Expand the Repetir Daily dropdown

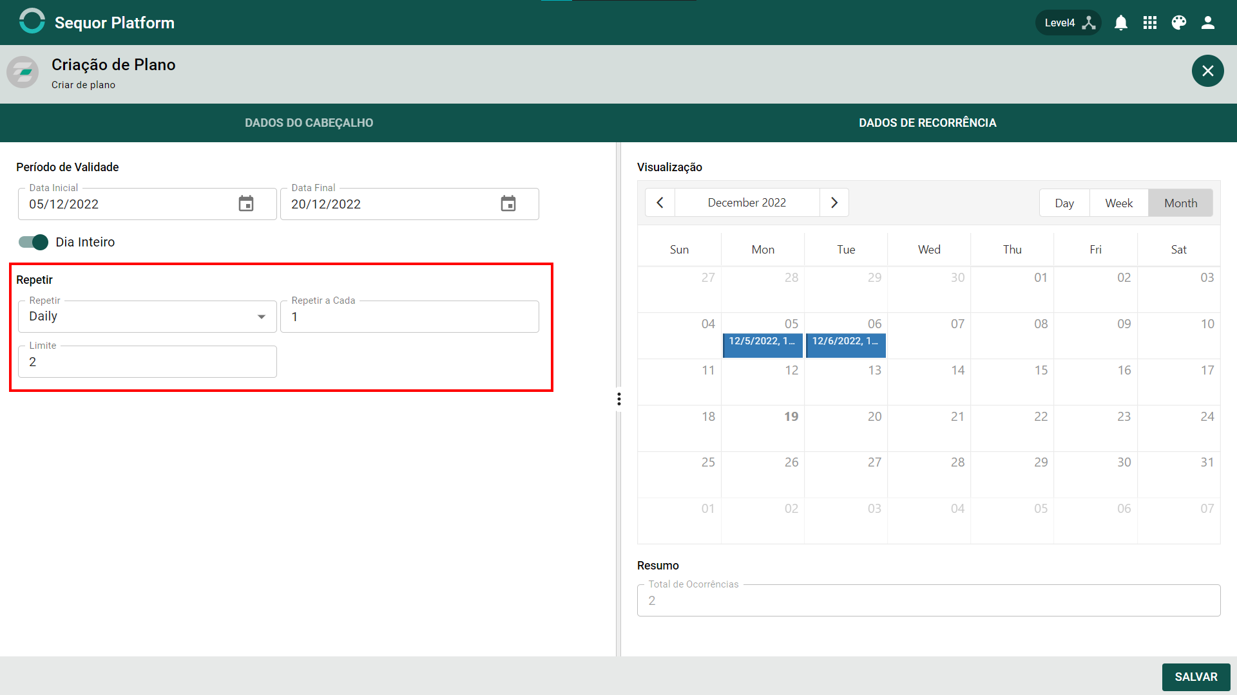pyautogui.click(x=148, y=317)
